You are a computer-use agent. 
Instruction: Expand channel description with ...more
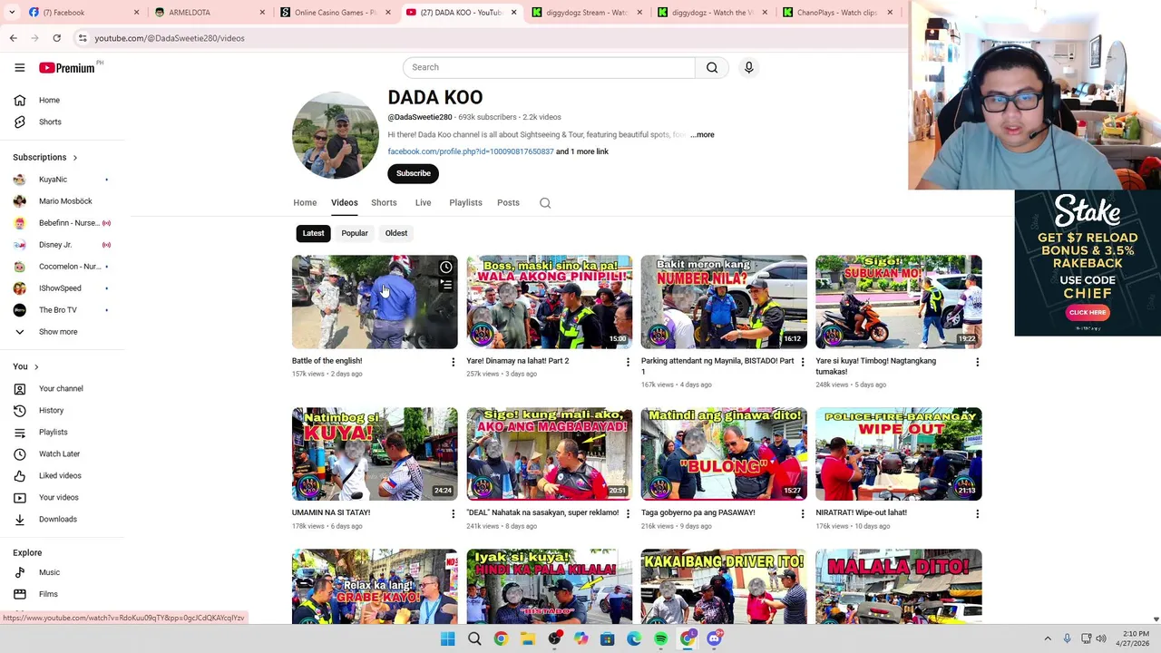[702, 134]
